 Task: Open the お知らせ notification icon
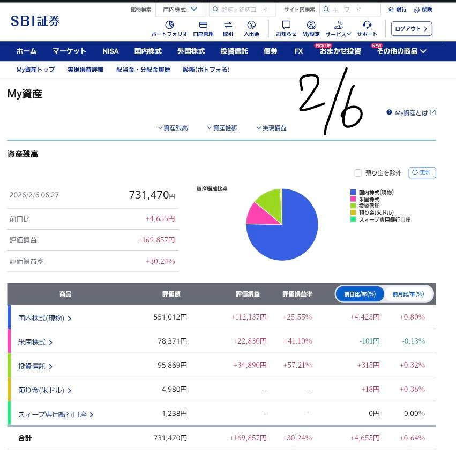tap(286, 25)
